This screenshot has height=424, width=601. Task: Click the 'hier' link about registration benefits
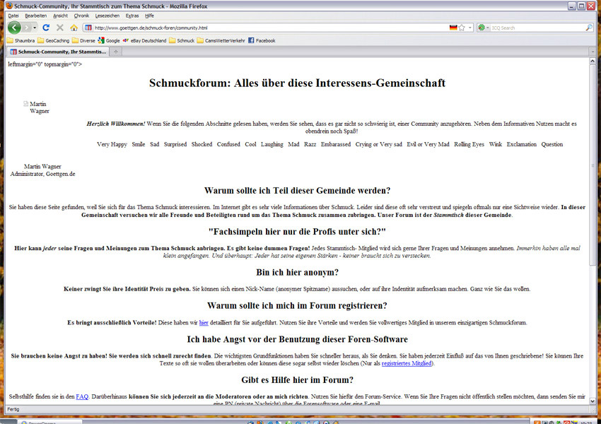pyautogui.click(x=204, y=322)
